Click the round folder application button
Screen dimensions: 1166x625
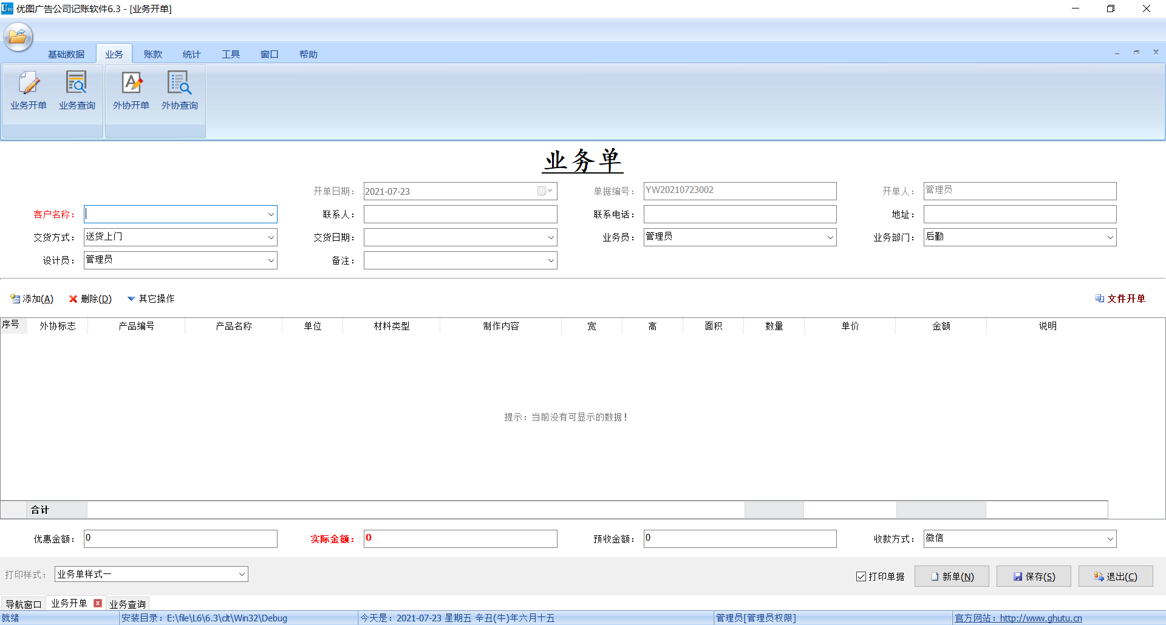(18, 37)
